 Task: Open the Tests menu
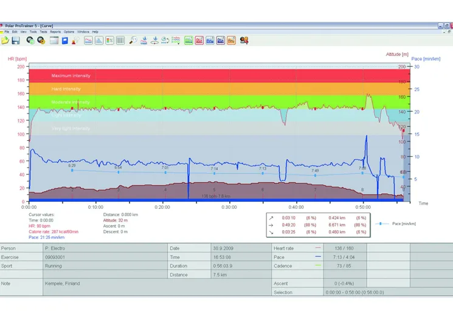click(x=43, y=32)
